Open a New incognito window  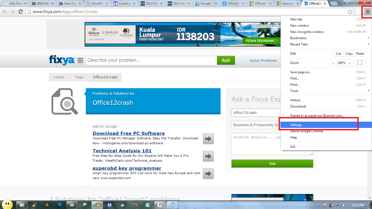(326, 32)
